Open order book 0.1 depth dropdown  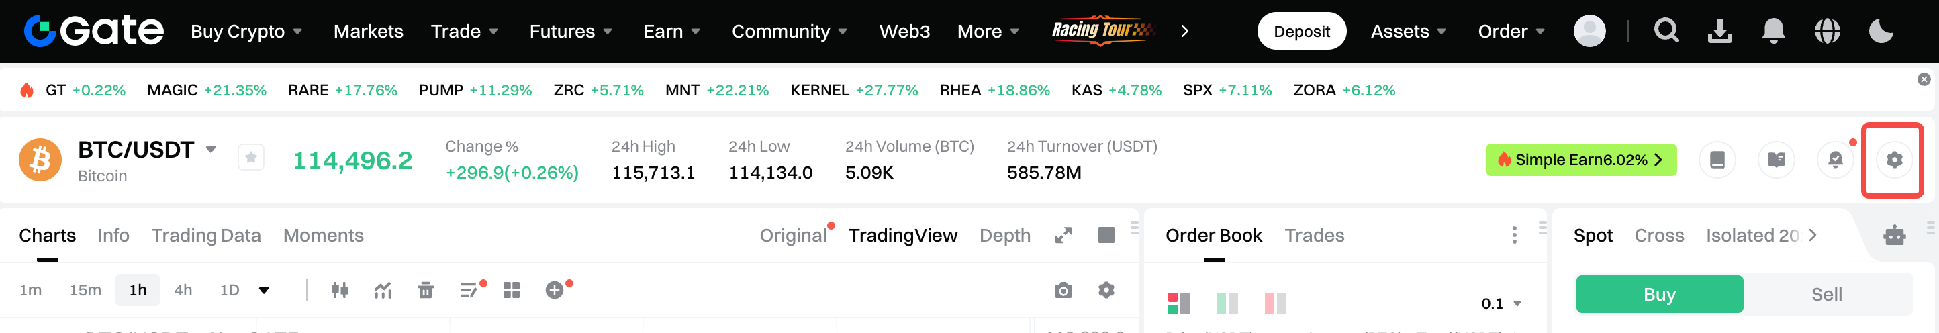pos(1501,303)
